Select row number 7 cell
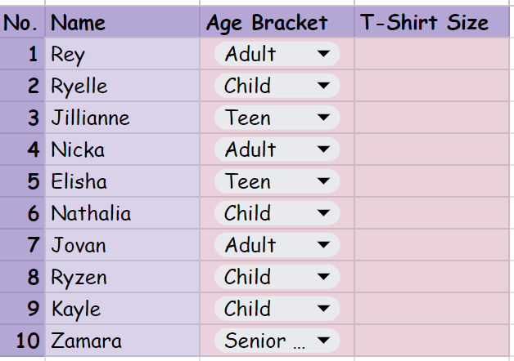Viewport: 514px width, 361px height. (x=23, y=245)
